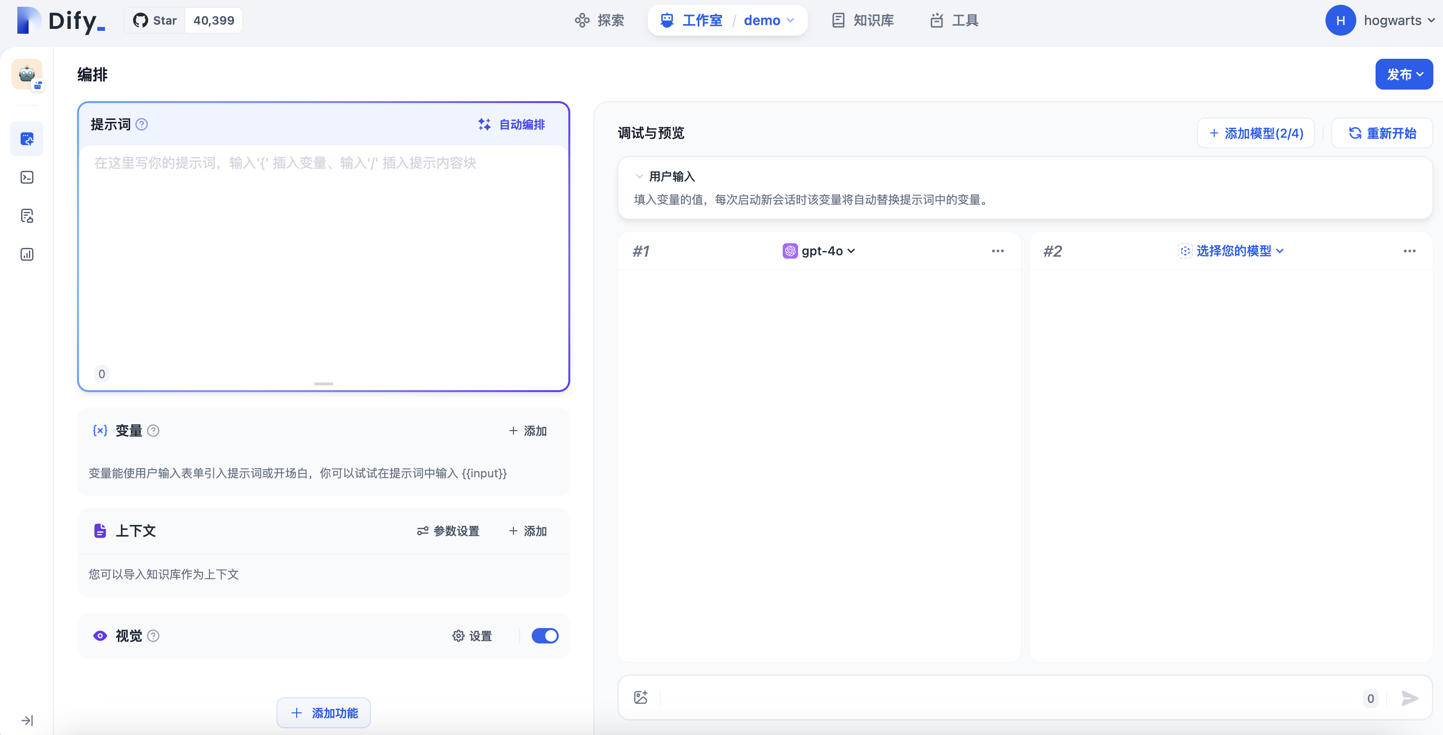
Task: Click the orchestrate icon in left sidebar
Action: click(27, 138)
